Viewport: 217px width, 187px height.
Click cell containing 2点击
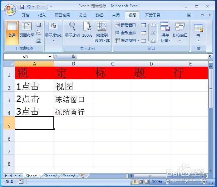34,98
